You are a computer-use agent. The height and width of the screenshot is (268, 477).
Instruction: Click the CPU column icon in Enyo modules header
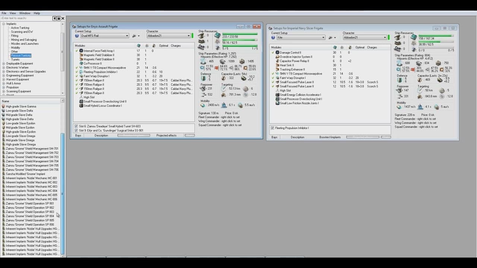(139, 45)
